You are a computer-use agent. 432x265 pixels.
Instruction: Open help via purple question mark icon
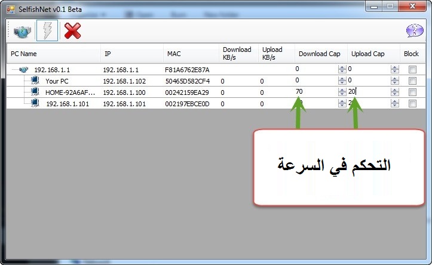click(414, 31)
